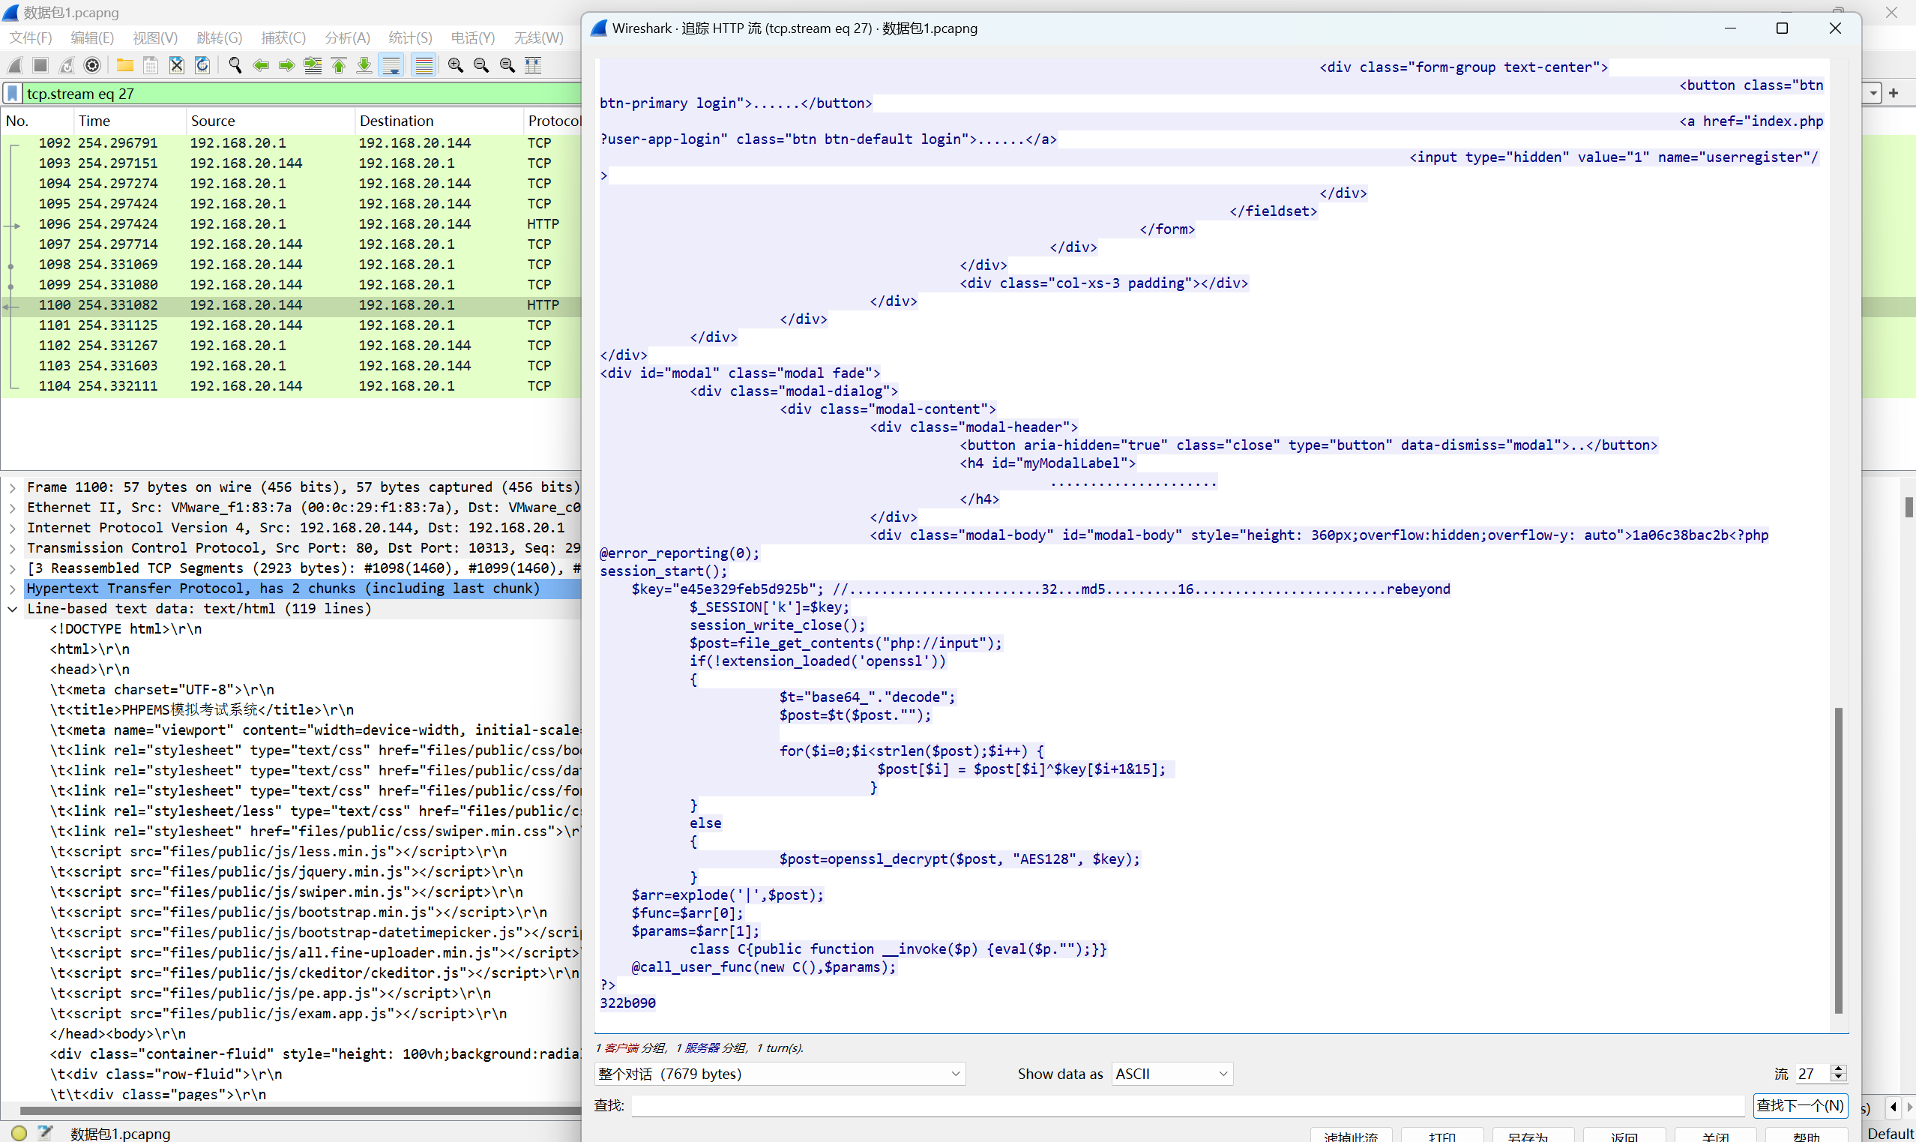Open the 编辑(E) menu
1916x1142 pixels.
pos(92,37)
